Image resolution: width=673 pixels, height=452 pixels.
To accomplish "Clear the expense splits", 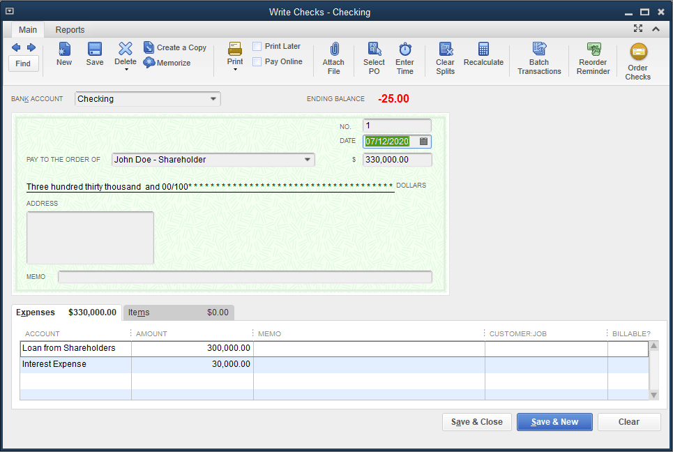I will [x=445, y=56].
